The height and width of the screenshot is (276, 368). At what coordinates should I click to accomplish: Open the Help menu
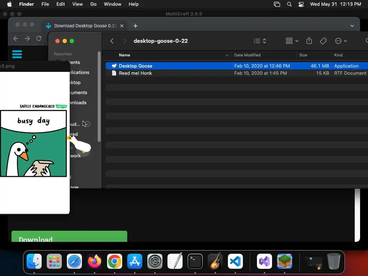point(134,4)
